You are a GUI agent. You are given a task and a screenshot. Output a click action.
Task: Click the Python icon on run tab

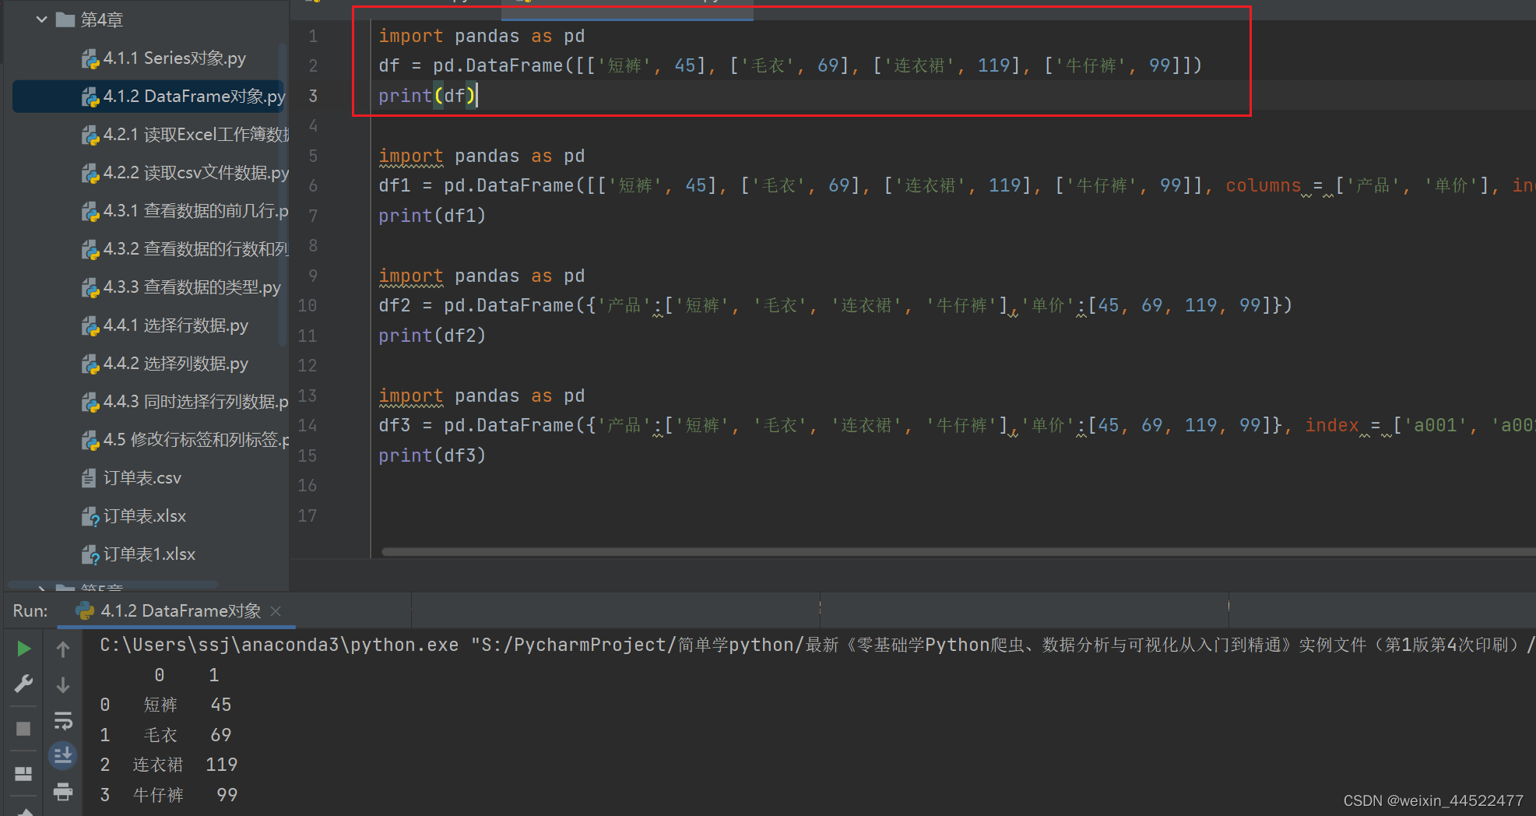click(85, 611)
